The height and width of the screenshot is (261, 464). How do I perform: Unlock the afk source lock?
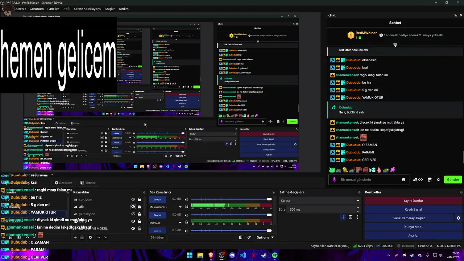(x=139, y=207)
